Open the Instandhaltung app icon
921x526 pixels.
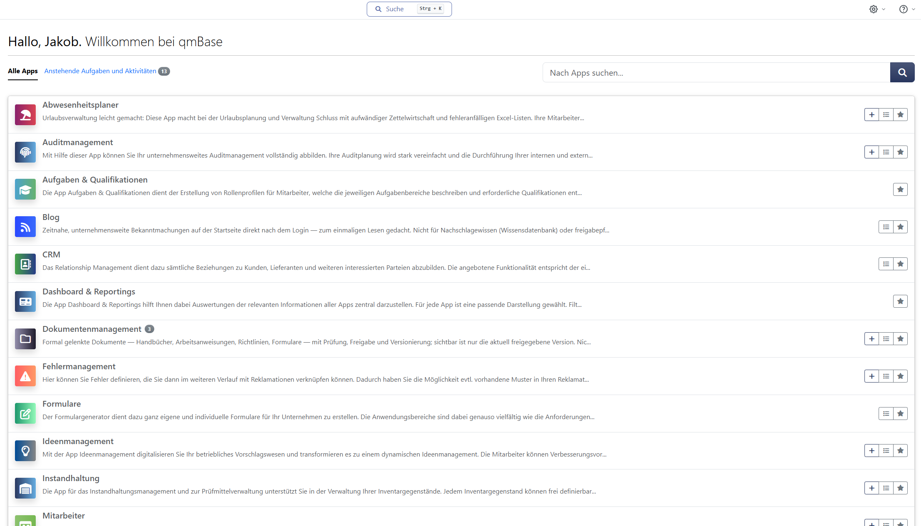pyautogui.click(x=25, y=488)
